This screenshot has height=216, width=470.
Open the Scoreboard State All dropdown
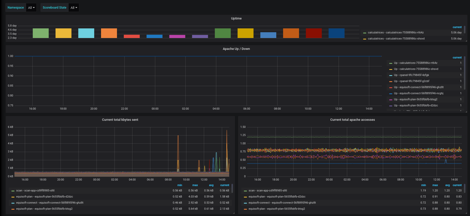pos(74,8)
